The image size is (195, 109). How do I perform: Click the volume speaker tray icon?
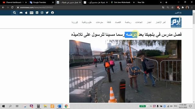click(171, 106)
